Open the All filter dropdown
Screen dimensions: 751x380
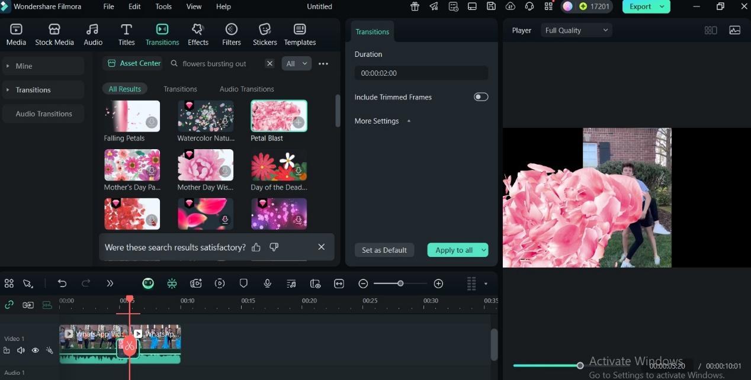[297, 63]
